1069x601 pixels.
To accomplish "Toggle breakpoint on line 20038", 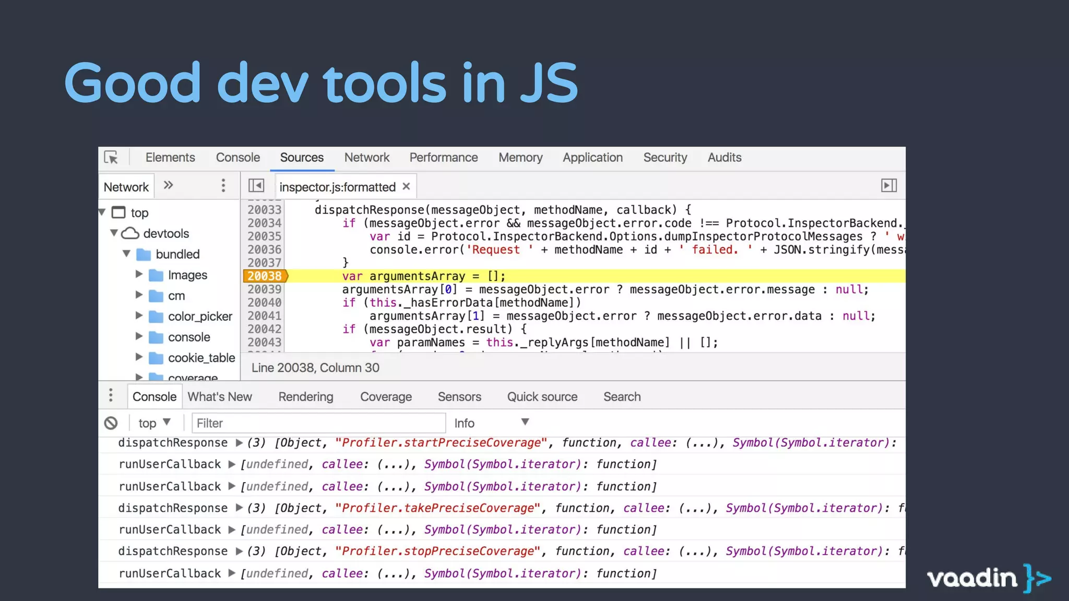I will (264, 276).
